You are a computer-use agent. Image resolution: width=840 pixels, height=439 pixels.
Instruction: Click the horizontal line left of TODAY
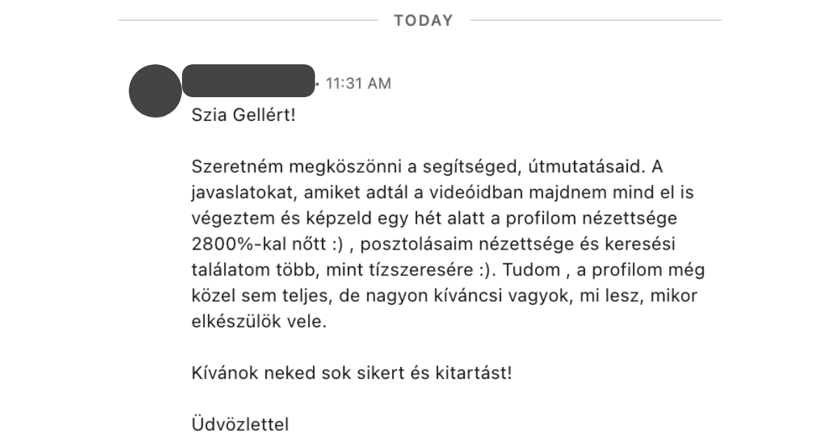[248, 21]
